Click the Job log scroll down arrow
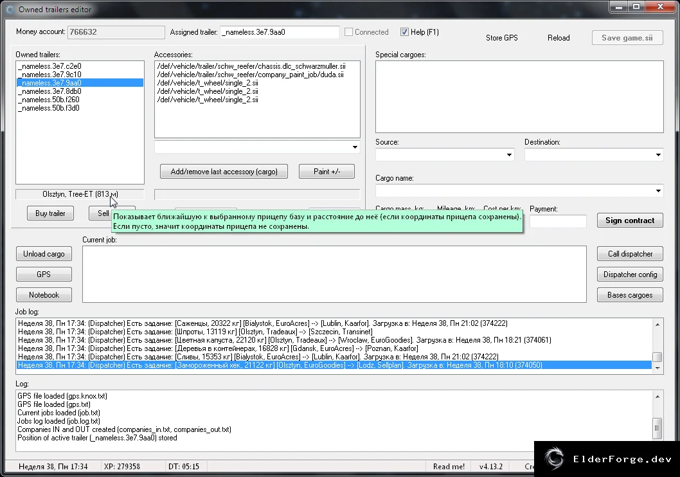 [x=658, y=368]
